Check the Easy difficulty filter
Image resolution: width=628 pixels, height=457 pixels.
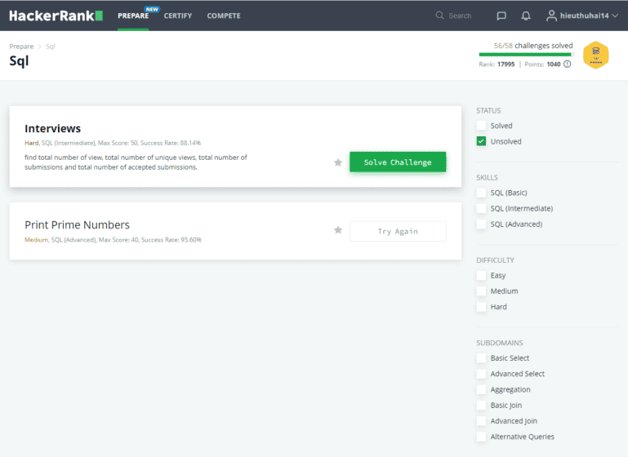482,275
